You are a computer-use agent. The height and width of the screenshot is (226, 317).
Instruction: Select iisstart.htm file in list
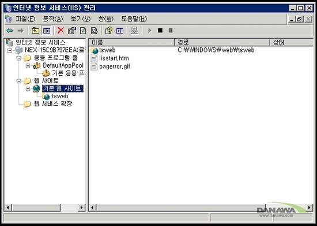tap(114, 58)
